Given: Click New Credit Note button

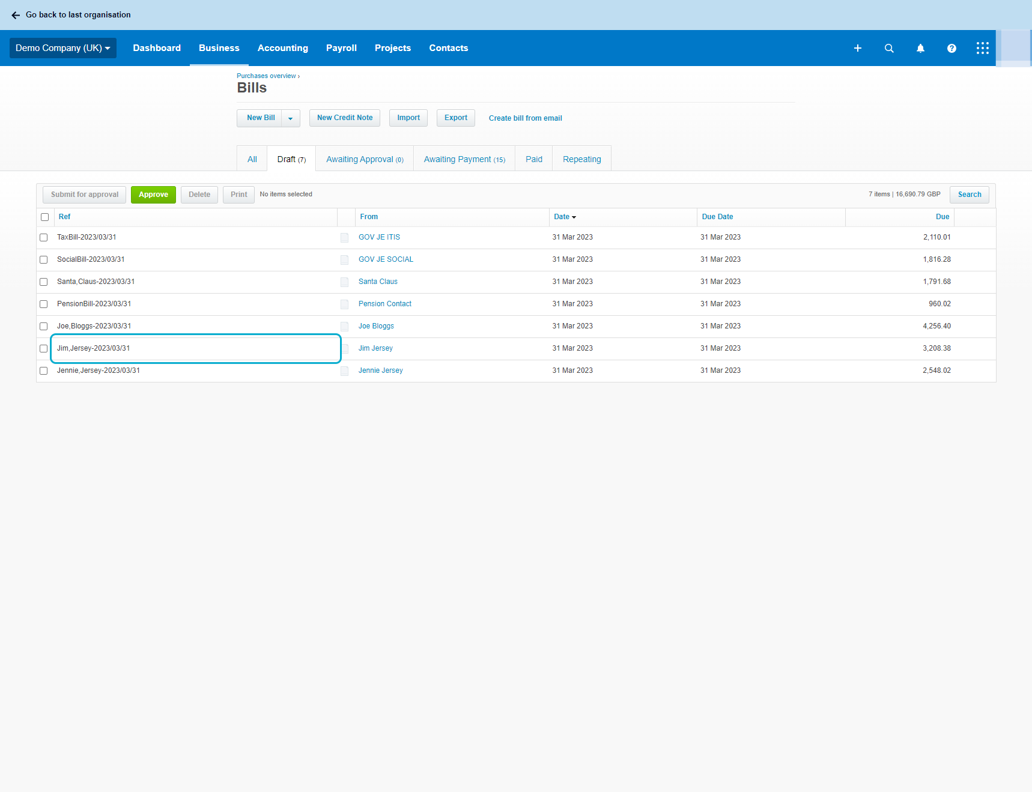Looking at the screenshot, I should (345, 118).
